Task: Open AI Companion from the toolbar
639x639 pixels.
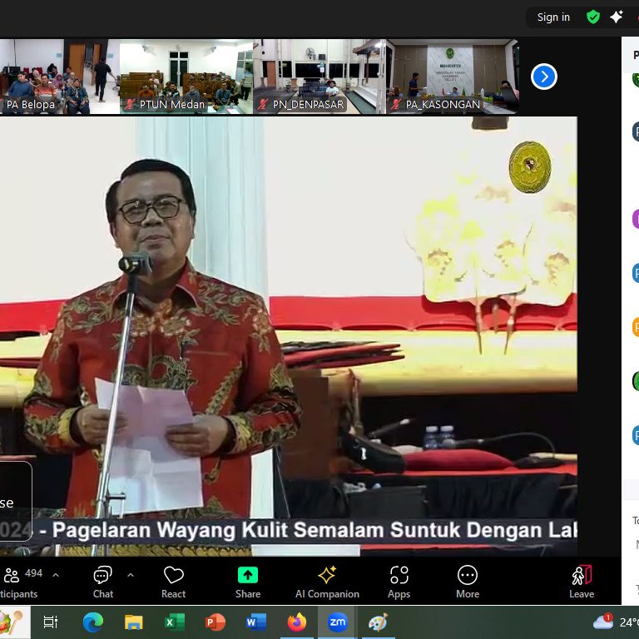Action: (x=327, y=581)
